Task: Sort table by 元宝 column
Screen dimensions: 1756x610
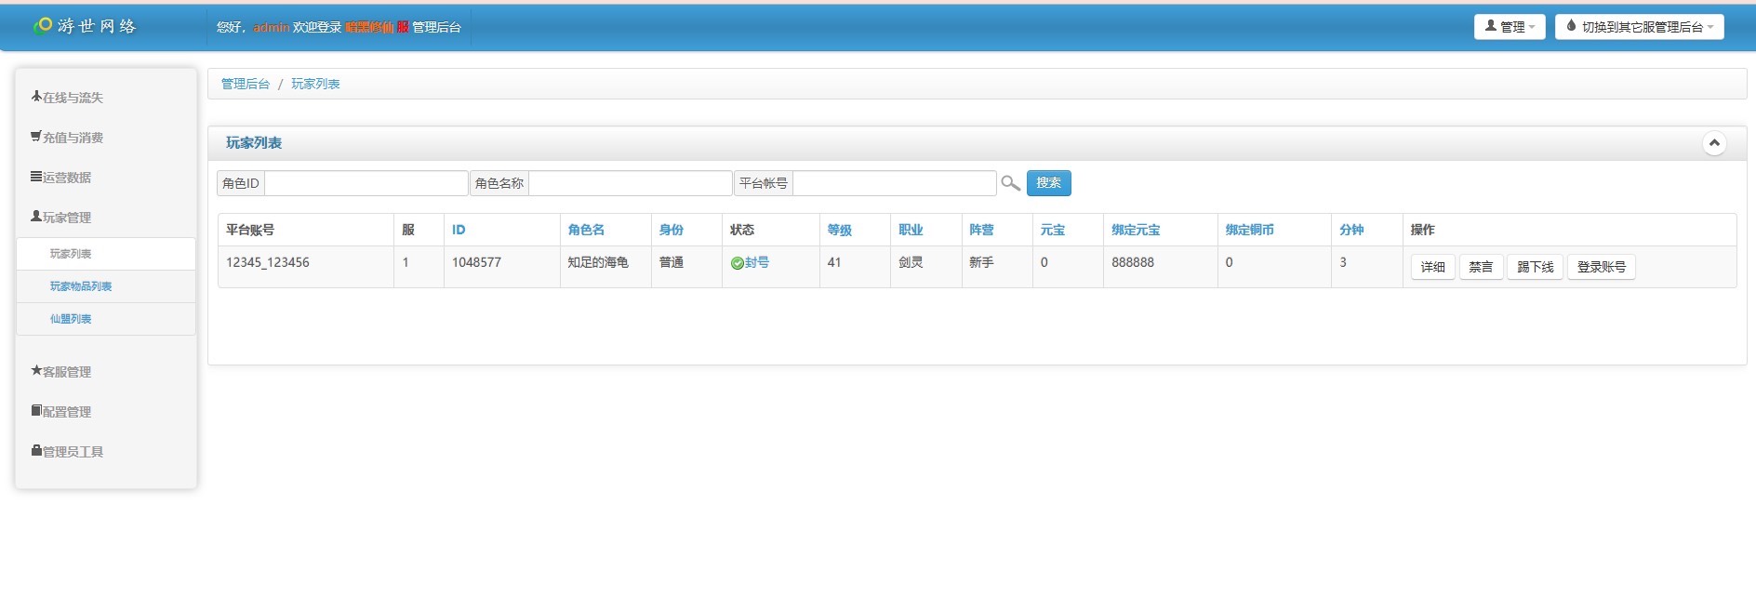Action: 1052,230
